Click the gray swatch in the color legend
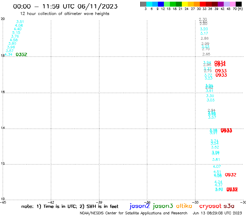This screenshot has width=246, height=216. [x=143, y=4]
